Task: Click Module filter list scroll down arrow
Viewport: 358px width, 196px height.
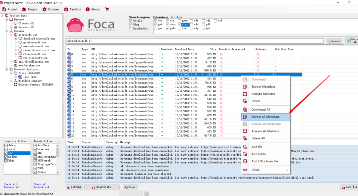Action: 58,172
